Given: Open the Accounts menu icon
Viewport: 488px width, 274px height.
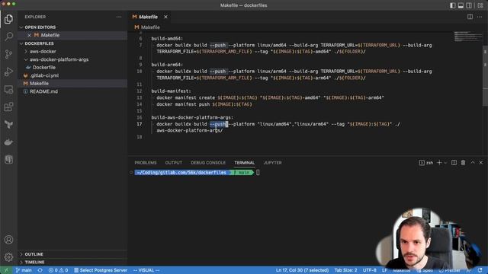Looking at the screenshot, I should pos(8,240).
